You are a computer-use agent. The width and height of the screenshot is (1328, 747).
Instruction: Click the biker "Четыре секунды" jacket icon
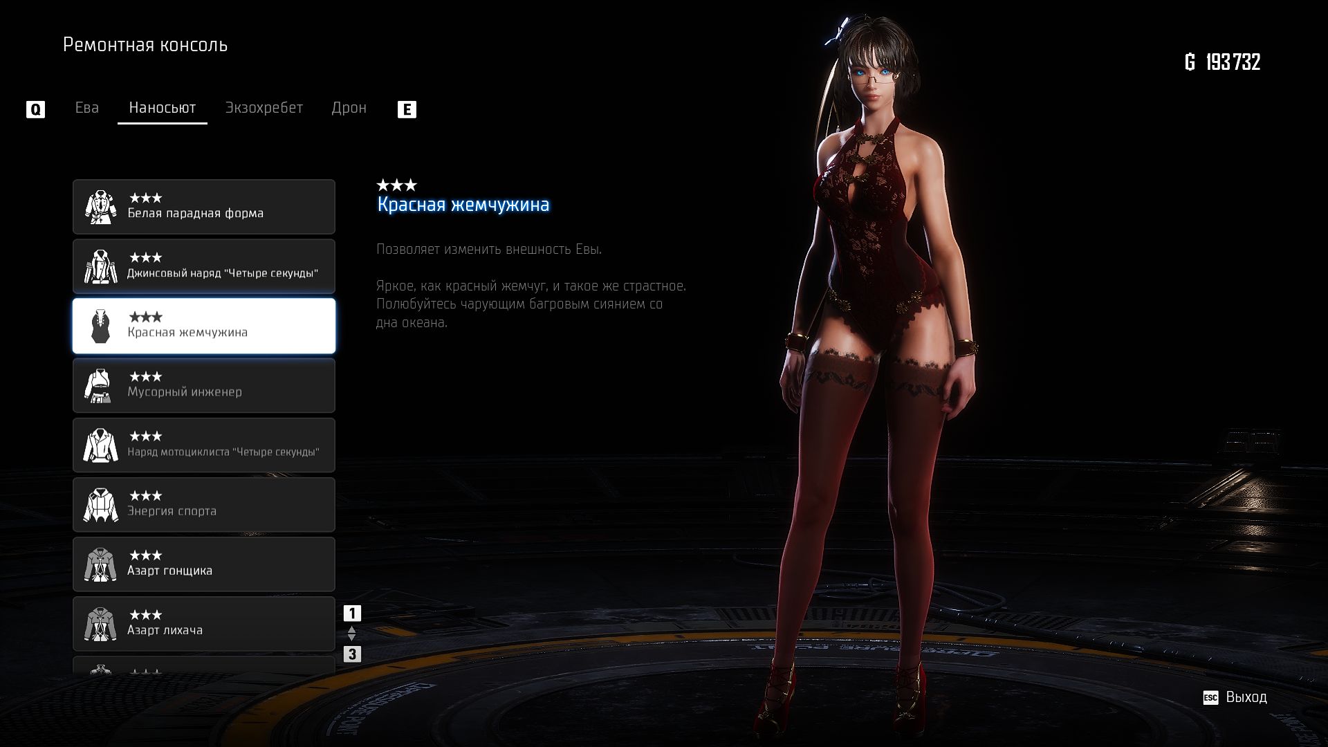pyautogui.click(x=101, y=445)
